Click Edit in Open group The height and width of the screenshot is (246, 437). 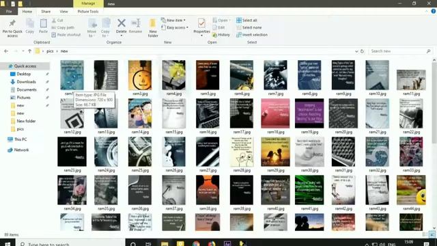[x=218, y=27]
